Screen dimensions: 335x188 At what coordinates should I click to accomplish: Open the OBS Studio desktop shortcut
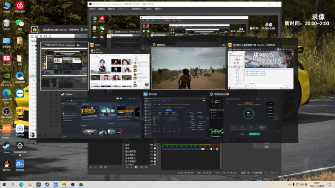click(6, 111)
